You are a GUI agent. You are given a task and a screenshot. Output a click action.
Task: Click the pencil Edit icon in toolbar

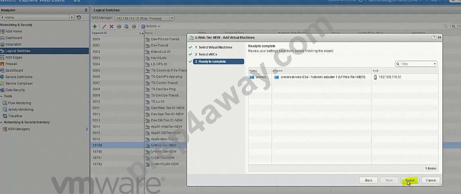pyautogui.click(x=104, y=26)
